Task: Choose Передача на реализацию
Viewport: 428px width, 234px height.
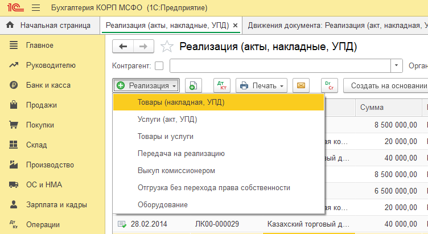Action: coord(219,154)
